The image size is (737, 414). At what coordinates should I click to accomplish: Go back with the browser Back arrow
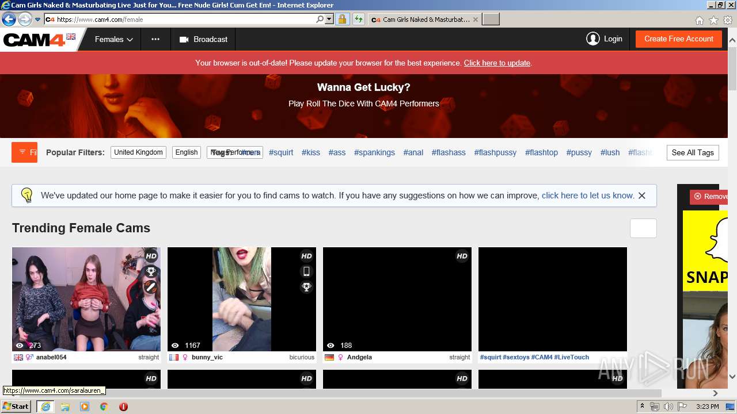[x=9, y=20]
